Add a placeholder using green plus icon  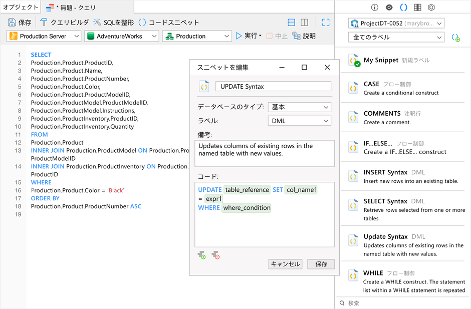click(x=202, y=255)
